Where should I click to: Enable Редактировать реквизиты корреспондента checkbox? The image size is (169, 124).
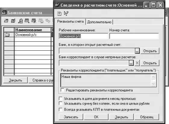62,90
